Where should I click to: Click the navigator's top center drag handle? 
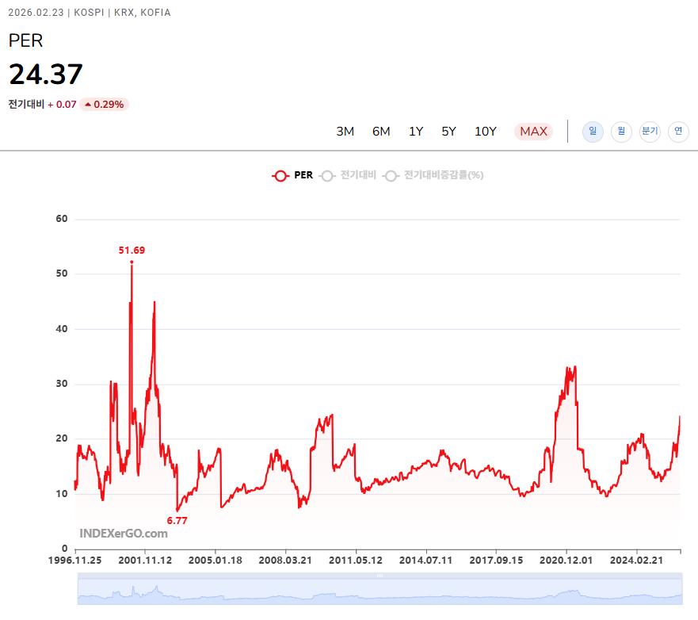click(379, 576)
